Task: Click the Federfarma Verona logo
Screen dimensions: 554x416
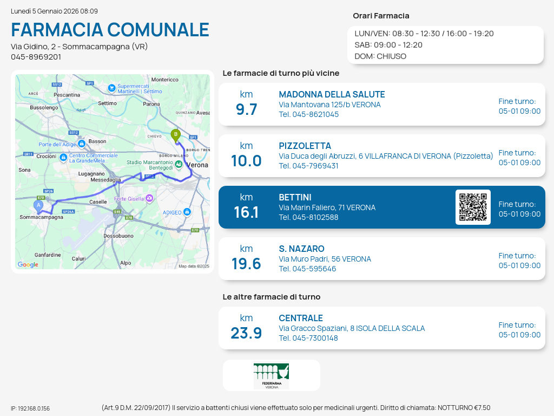Action: click(271, 375)
